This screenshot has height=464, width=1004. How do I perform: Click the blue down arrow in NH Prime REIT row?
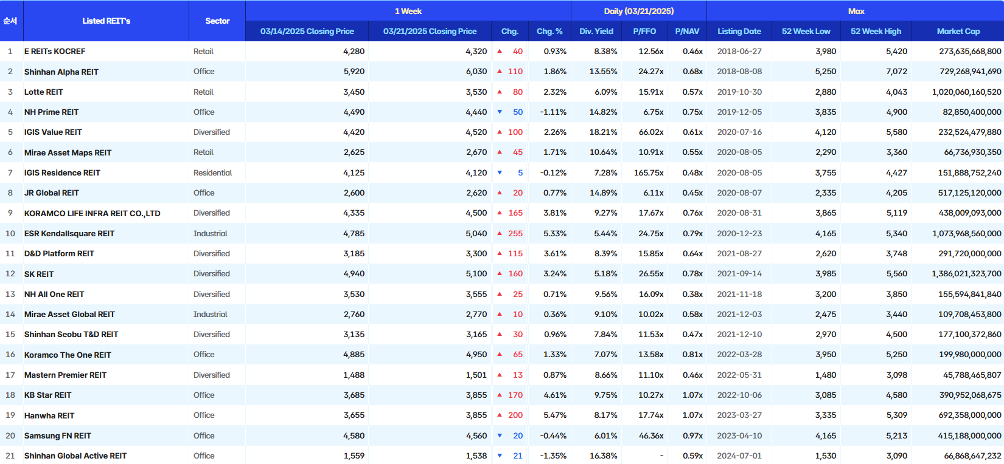click(x=500, y=112)
